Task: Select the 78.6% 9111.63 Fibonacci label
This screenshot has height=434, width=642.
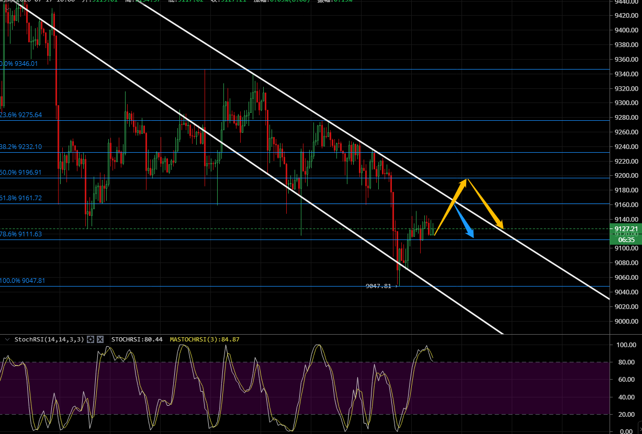Action: pos(21,234)
